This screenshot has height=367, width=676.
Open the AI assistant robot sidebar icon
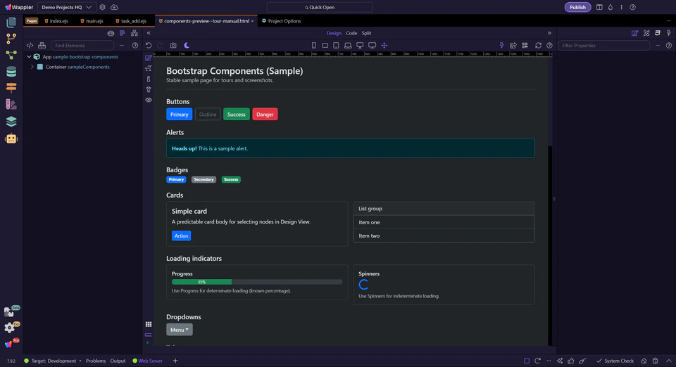tap(11, 139)
